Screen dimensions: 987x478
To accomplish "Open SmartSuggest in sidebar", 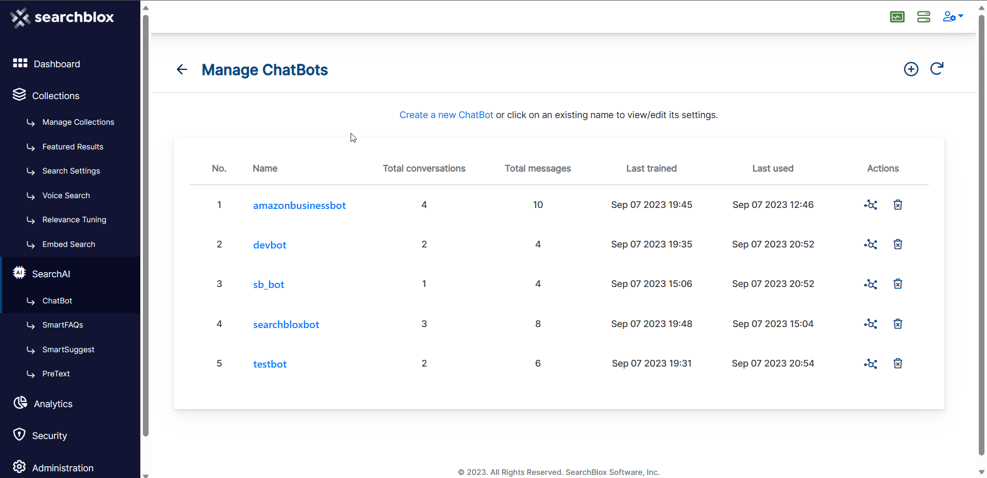I will (68, 350).
